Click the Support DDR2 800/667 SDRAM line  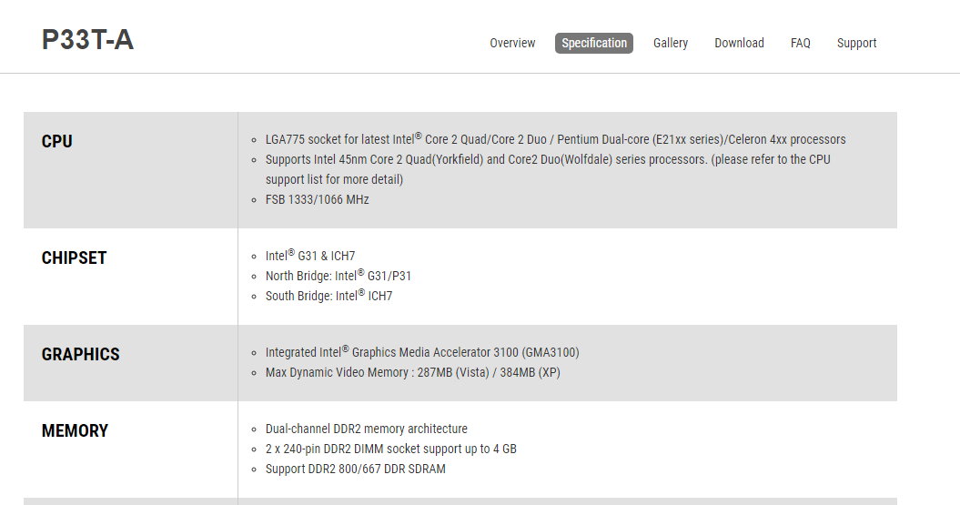coord(355,469)
